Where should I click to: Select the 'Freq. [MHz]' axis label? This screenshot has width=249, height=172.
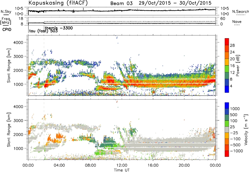(x=6, y=21)
